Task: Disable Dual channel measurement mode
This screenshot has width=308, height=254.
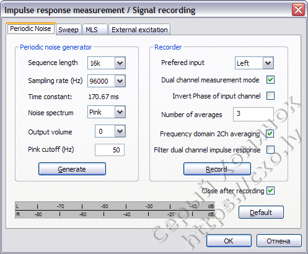Action: coord(270,80)
